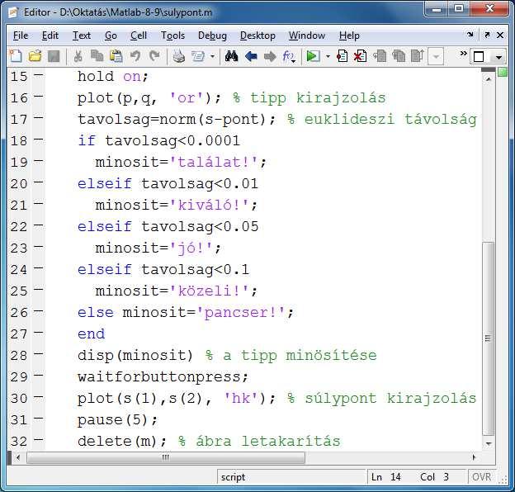515x492 pixels.
Task: Open the tile layout dropdown arrow
Action: (498, 58)
